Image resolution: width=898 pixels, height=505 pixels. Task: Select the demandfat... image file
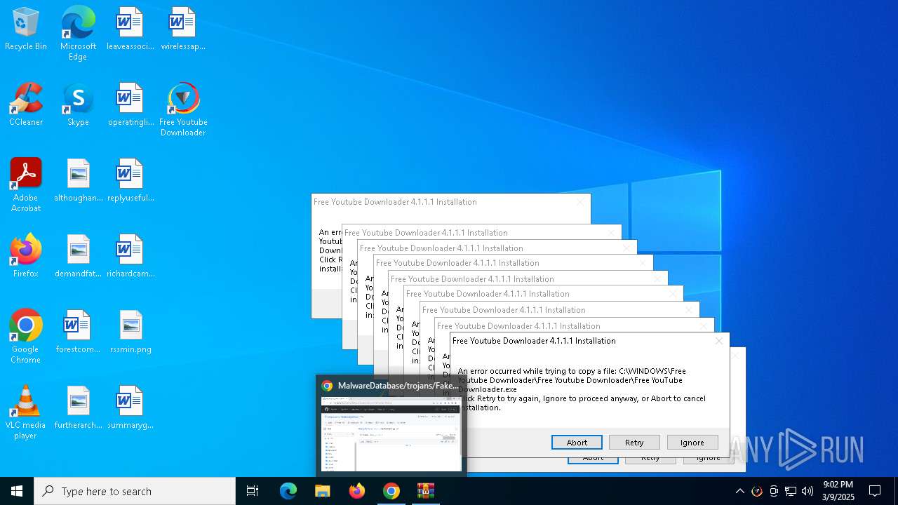pos(78,256)
